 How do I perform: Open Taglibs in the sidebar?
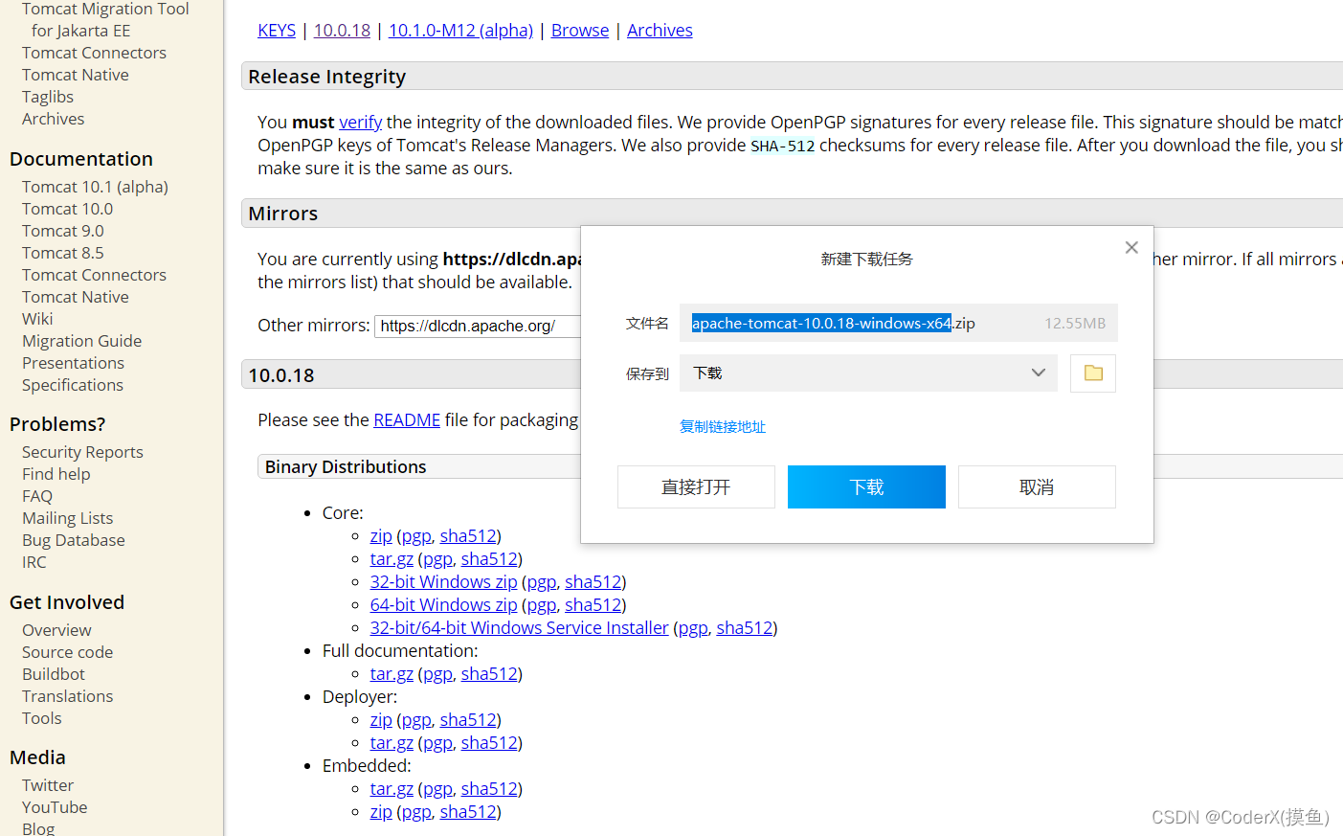point(48,97)
